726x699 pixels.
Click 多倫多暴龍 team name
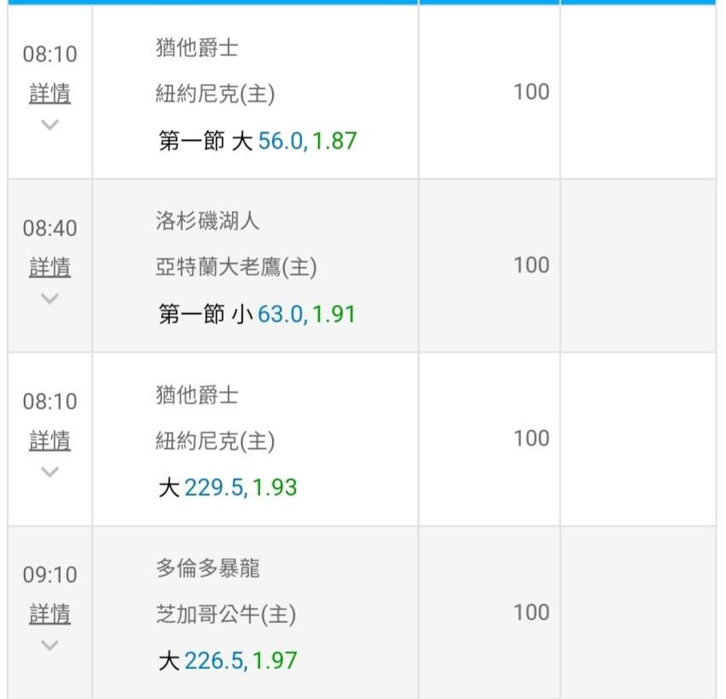coord(208,568)
